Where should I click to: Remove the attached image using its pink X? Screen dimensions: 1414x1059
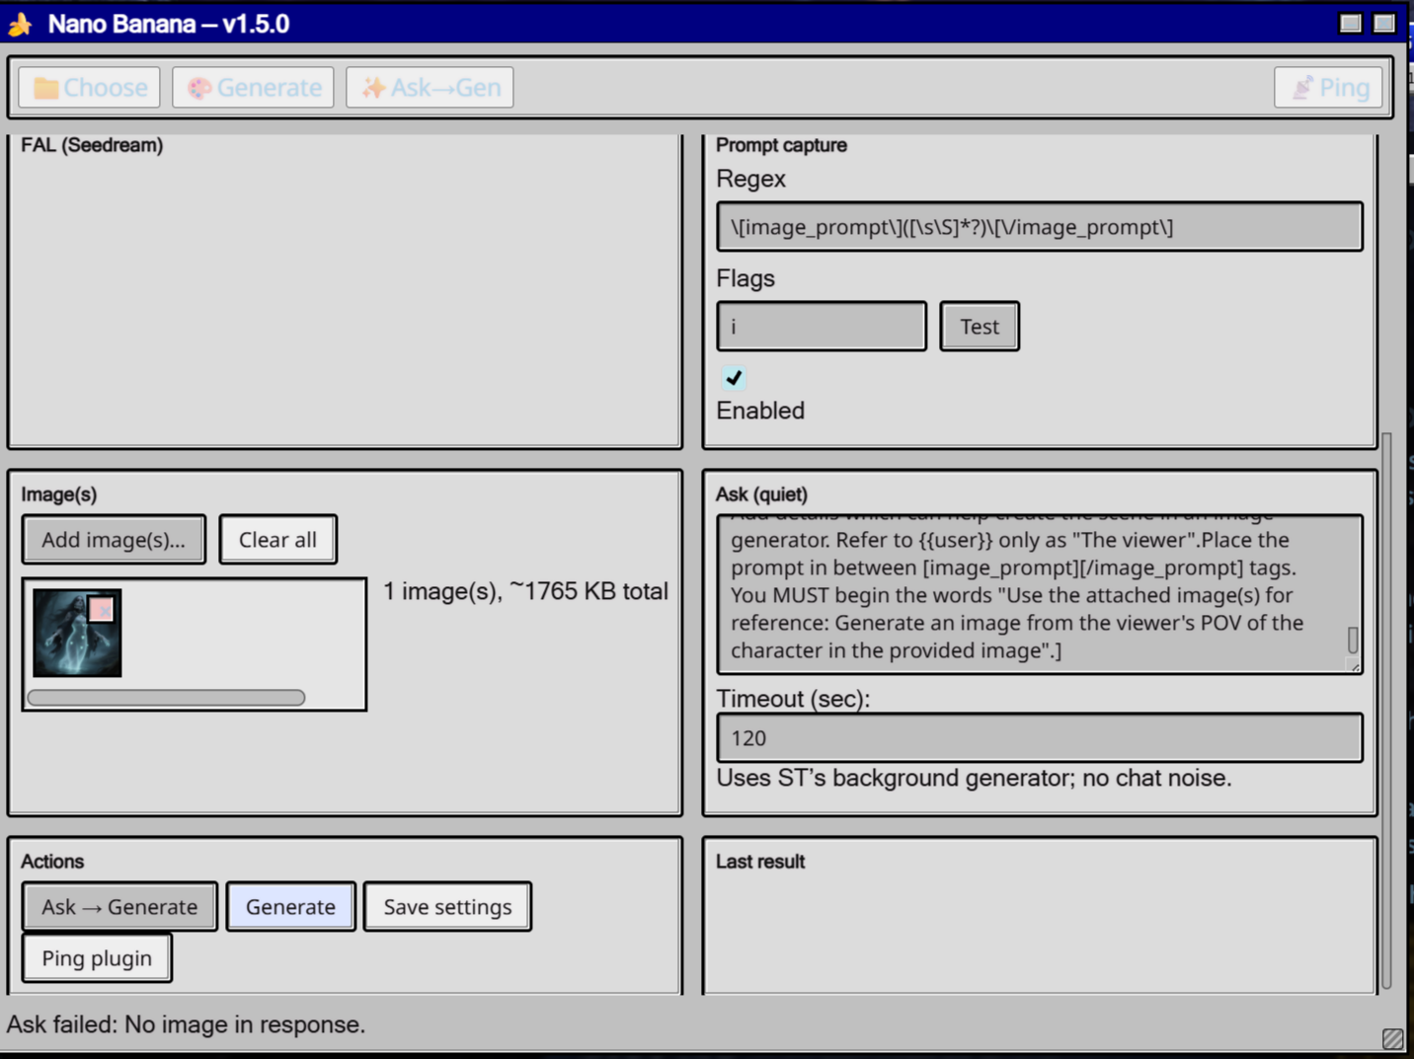point(102,610)
